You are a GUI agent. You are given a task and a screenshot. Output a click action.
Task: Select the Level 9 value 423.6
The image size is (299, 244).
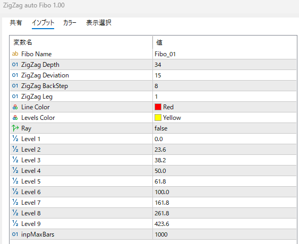[225, 224]
